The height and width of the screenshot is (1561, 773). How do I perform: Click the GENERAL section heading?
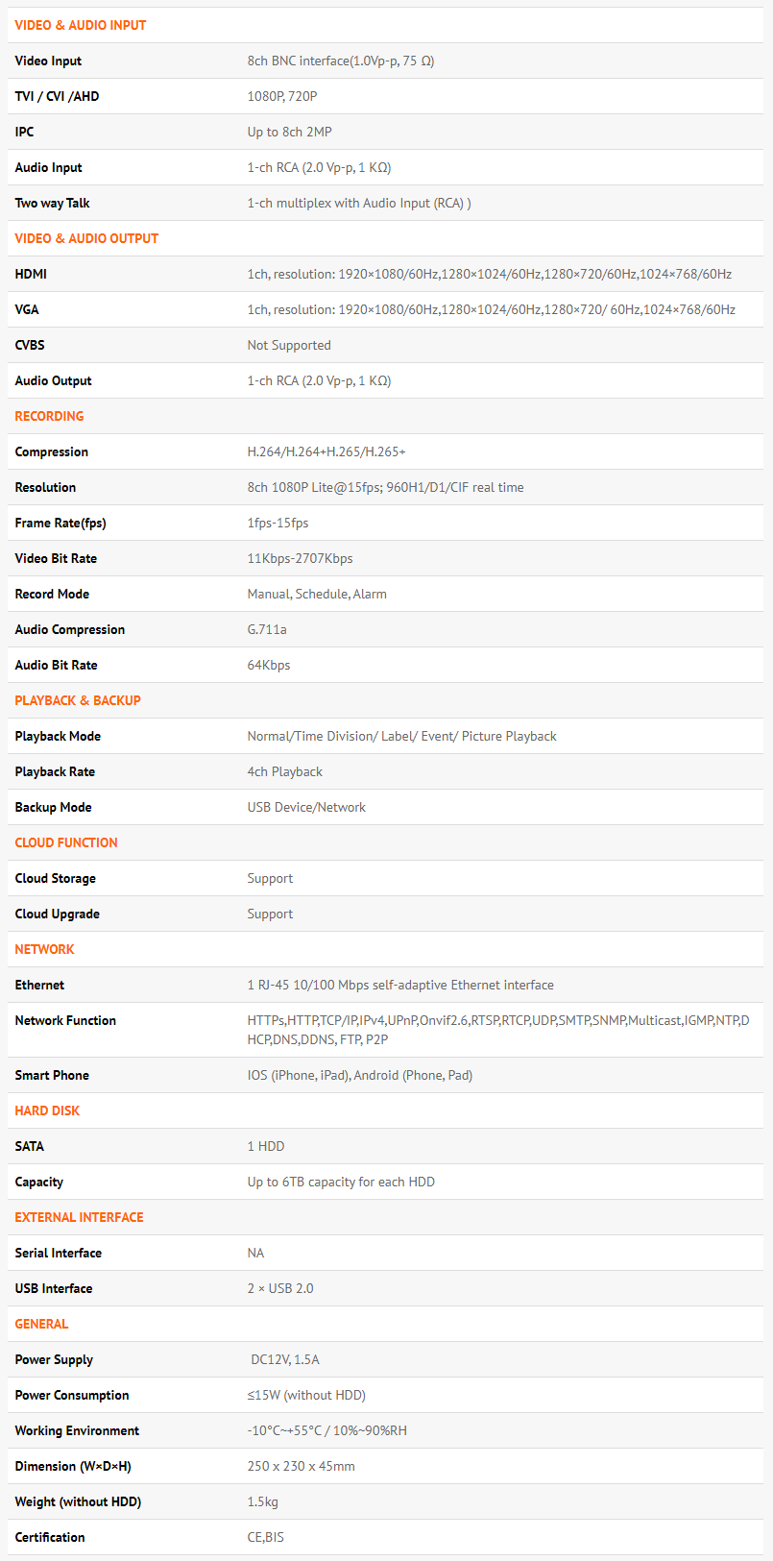click(41, 1324)
